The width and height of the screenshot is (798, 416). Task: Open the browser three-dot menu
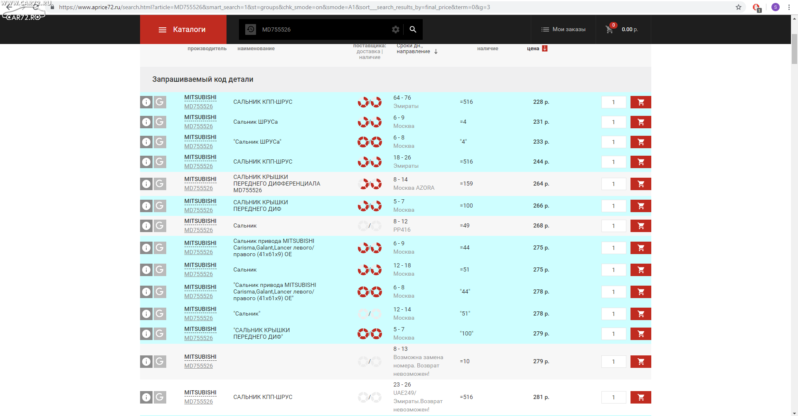789,7
